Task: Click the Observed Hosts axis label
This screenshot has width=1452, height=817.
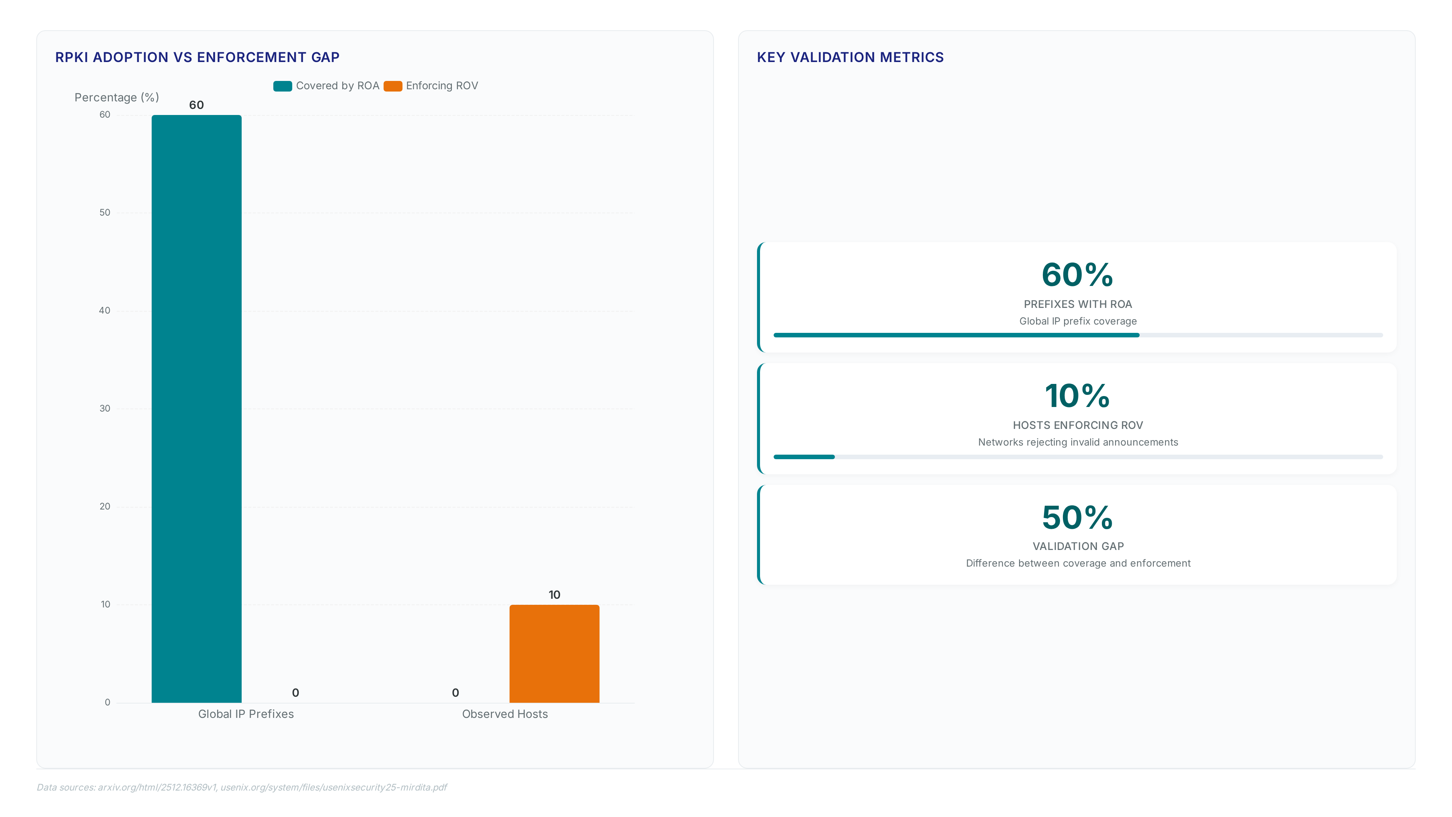Action: (505, 714)
